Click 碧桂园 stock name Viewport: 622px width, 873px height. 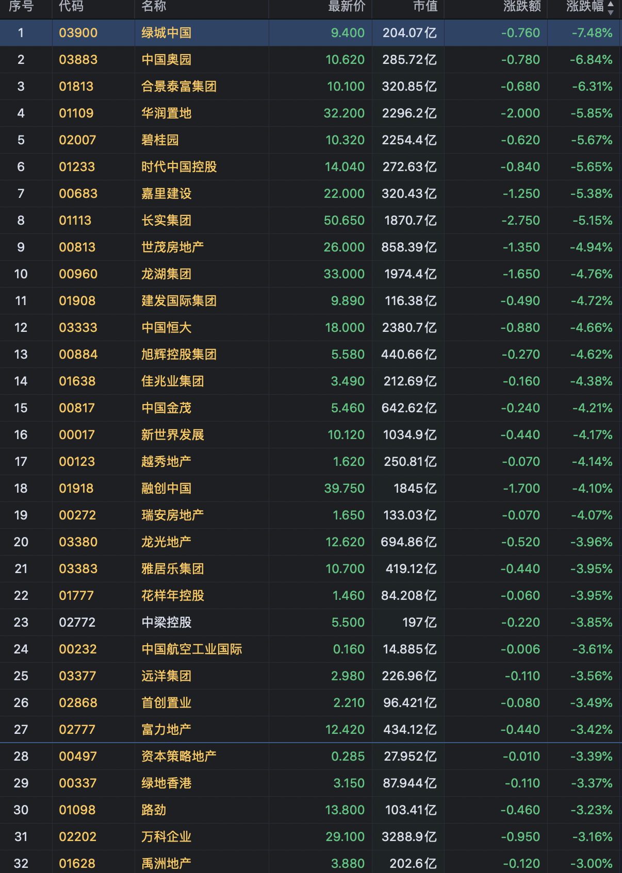pos(160,140)
